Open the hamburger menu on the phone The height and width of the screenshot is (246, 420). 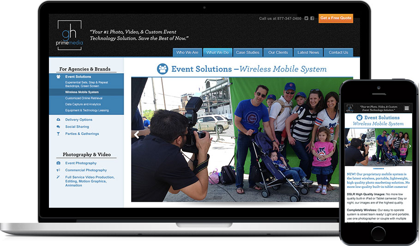pos(407,108)
